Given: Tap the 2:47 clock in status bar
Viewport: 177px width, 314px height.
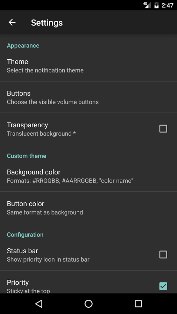Looking at the screenshot, I should click(167, 5).
